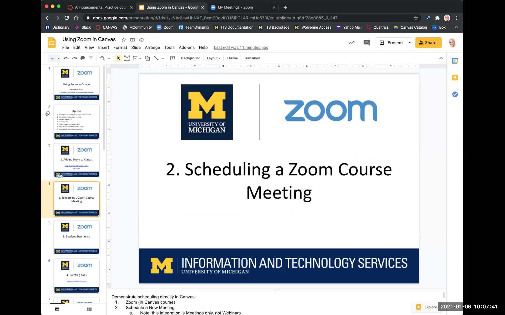Click the yellow Share button
The height and width of the screenshot is (315, 505).
tap(428, 43)
